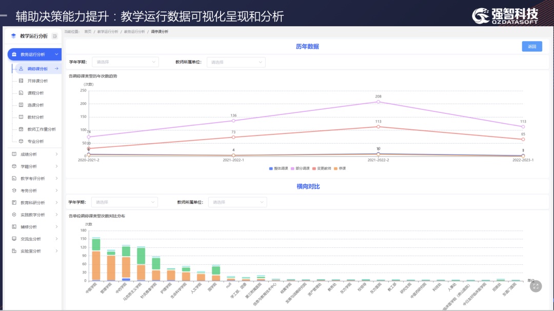Image resolution: width=554 pixels, height=311 pixels.
Task: Expand the 交流生分析 chevron
Action: click(56, 239)
